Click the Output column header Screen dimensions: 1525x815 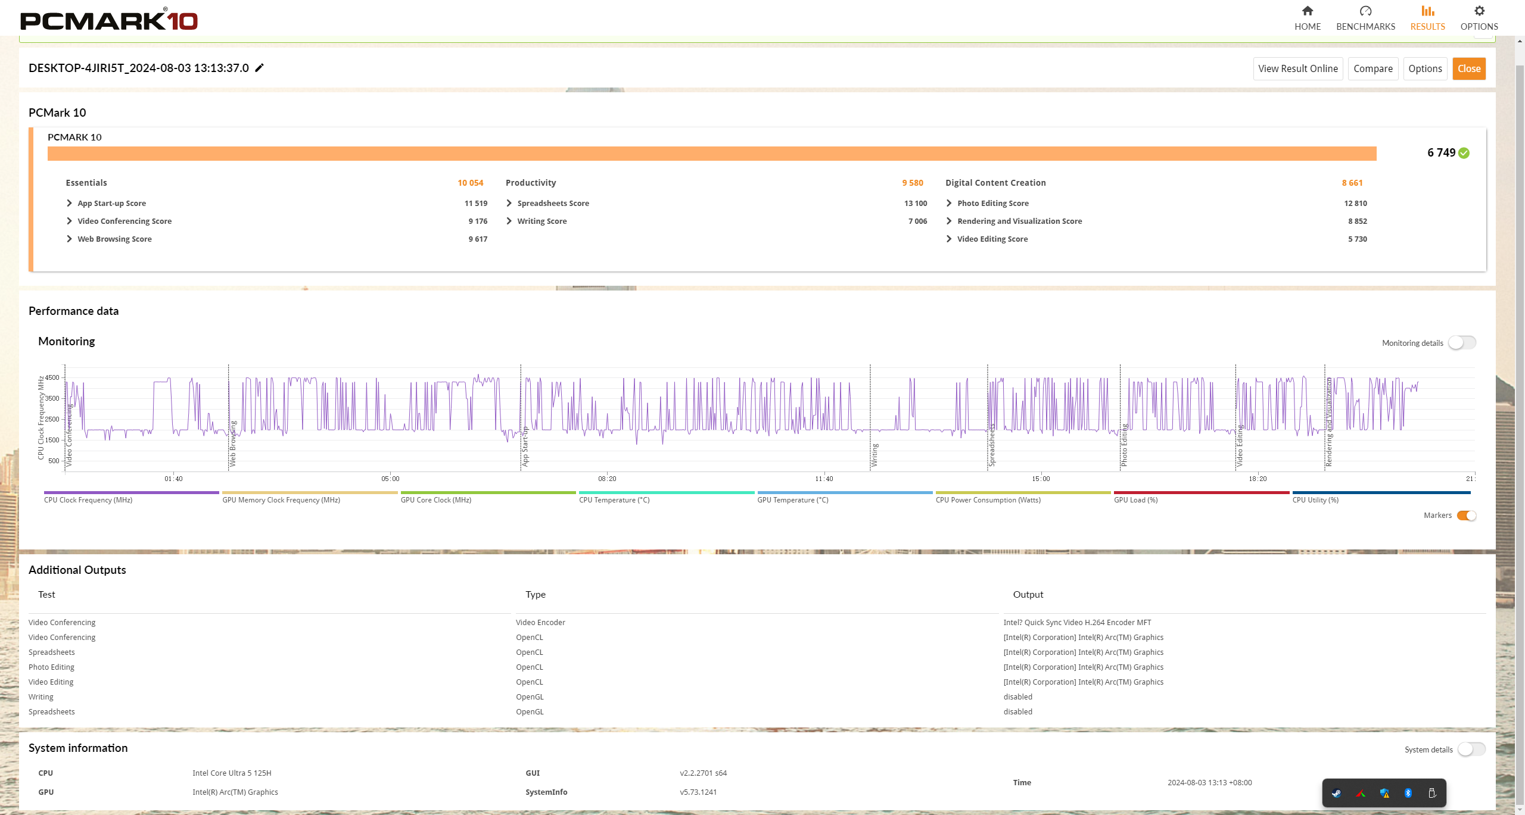tap(1028, 594)
